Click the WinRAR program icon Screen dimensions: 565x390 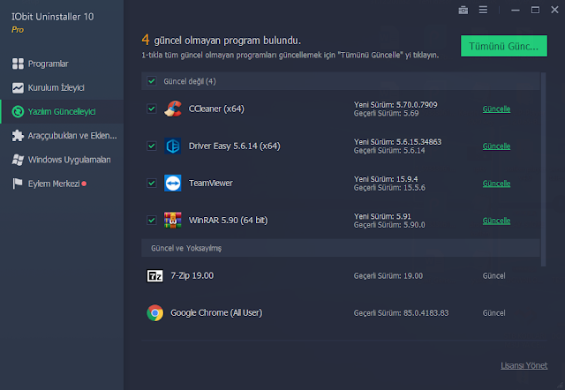coord(173,220)
